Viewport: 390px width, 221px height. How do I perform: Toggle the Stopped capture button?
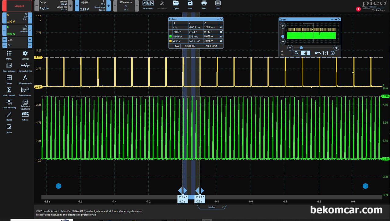point(17,6)
